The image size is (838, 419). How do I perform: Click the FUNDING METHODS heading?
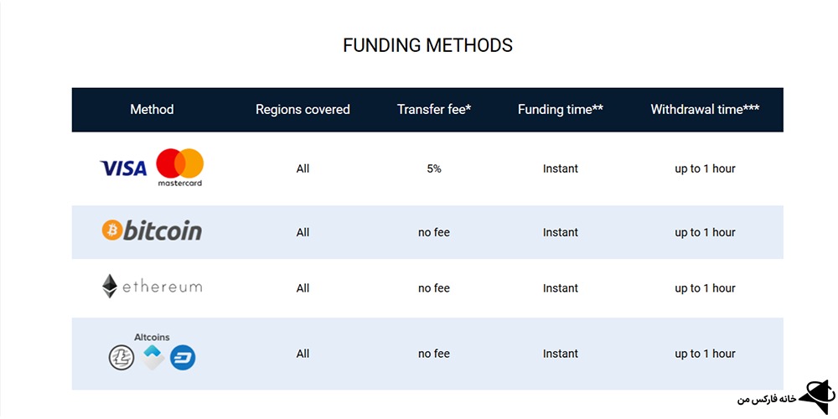coord(427,45)
